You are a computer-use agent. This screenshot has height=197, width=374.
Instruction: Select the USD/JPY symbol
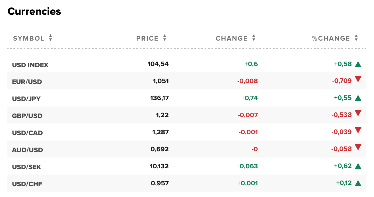(x=26, y=99)
